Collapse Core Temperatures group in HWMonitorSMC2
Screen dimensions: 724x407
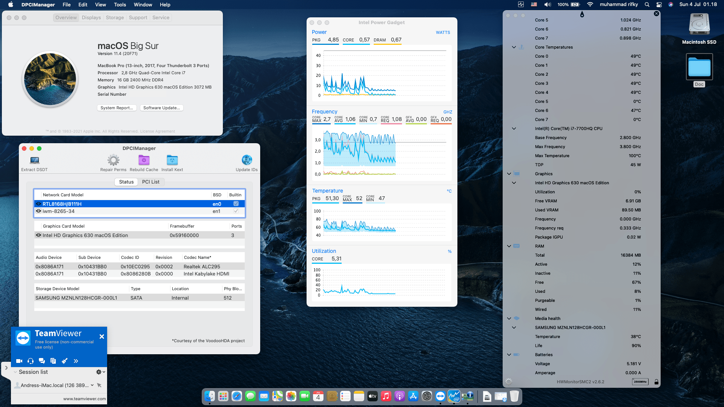(514, 47)
